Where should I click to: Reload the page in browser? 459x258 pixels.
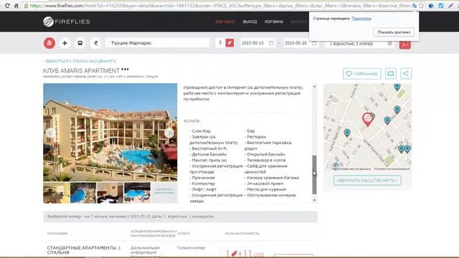pyautogui.click(x=7, y=6)
